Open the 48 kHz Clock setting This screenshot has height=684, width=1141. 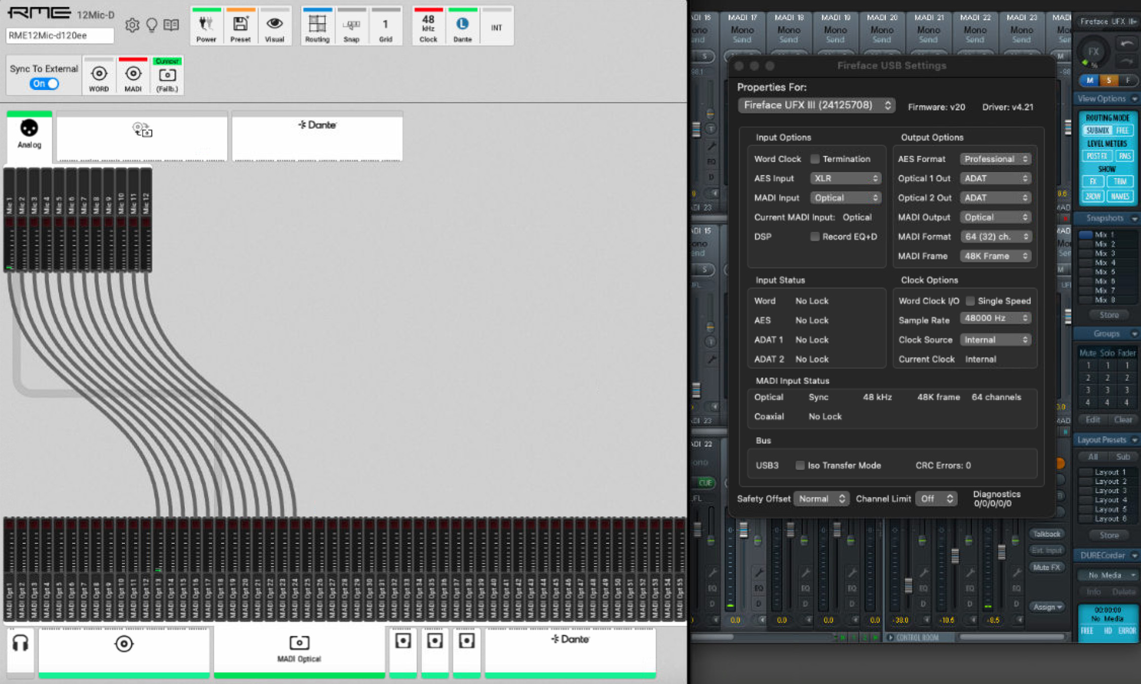pos(428,26)
